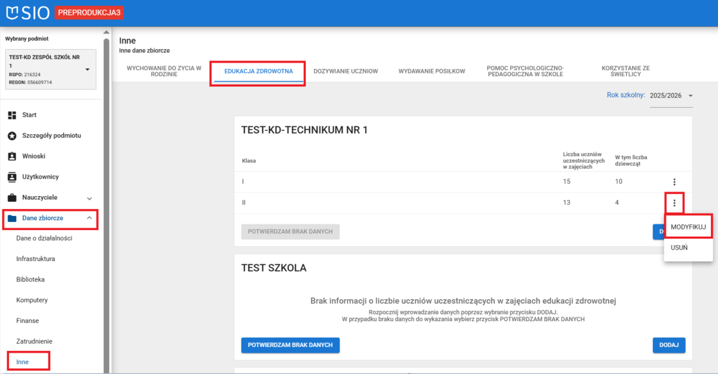
Task: Click POTWIERDZAM BRAK DANYCH for TEST SZKOLA
Action: click(x=290, y=345)
